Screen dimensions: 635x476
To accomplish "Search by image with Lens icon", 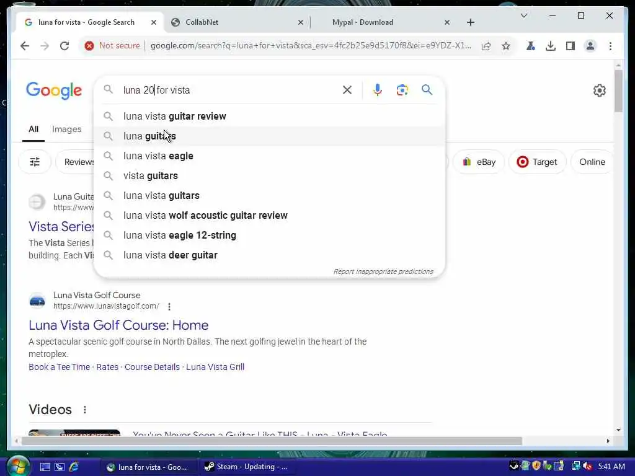I will coord(402,90).
